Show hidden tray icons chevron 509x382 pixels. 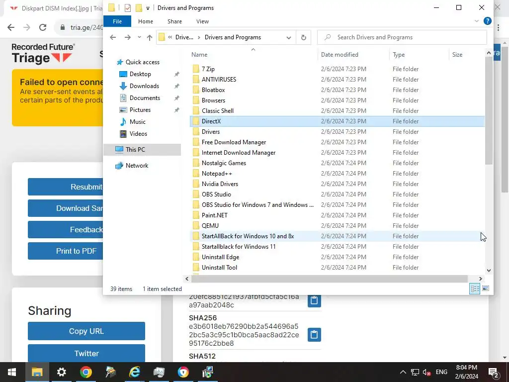pos(403,372)
